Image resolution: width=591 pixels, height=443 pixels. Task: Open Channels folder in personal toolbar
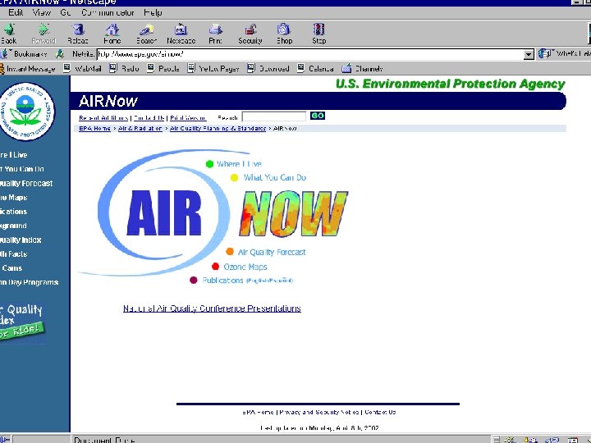(x=362, y=69)
